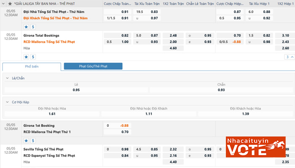Click dollar icon under Girona Total Bookings
This screenshot has height=168, width=295.
tap(33, 57)
